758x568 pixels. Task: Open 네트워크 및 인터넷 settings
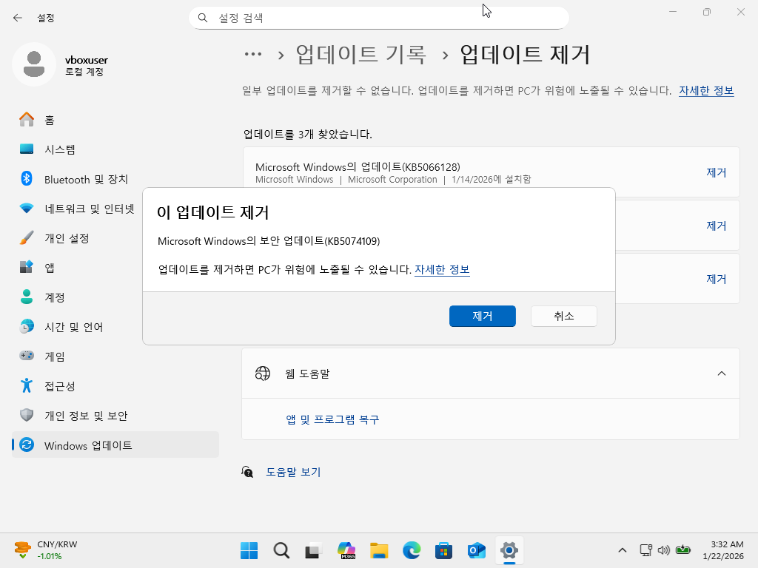tap(77, 209)
